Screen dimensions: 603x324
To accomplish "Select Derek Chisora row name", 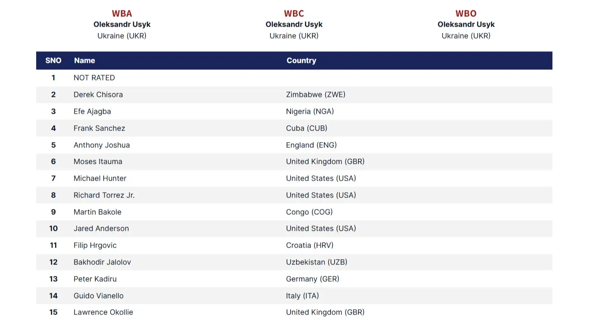I will pyautogui.click(x=98, y=94).
